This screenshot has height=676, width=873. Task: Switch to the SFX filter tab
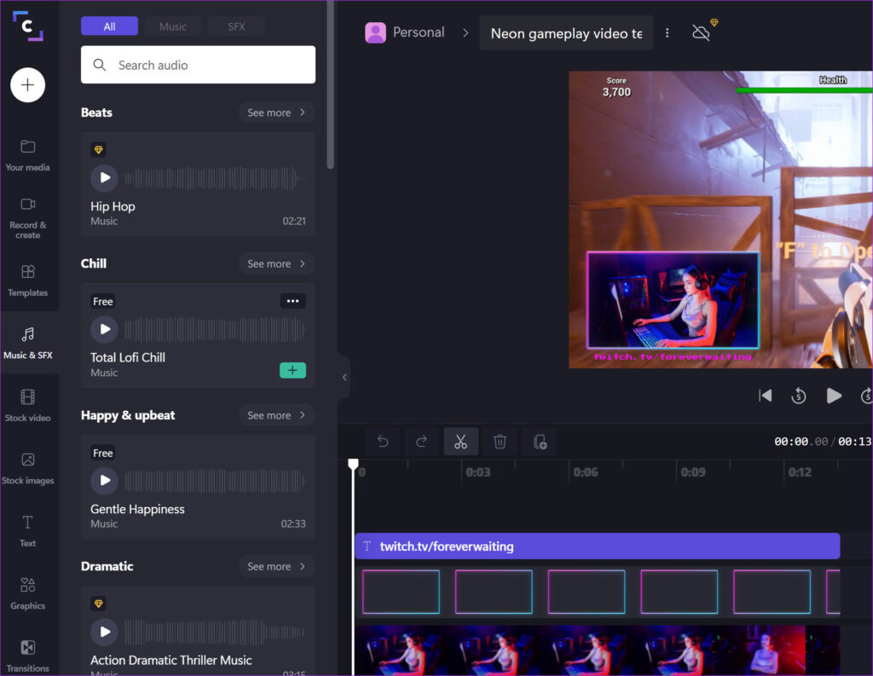click(235, 26)
